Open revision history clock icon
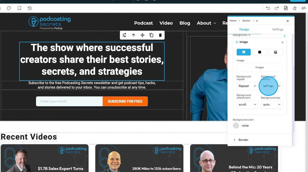The image size is (308, 172). 30,8
